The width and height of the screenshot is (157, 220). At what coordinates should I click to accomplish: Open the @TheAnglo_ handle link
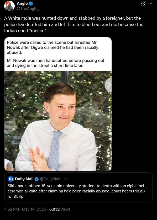click(28, 9)
